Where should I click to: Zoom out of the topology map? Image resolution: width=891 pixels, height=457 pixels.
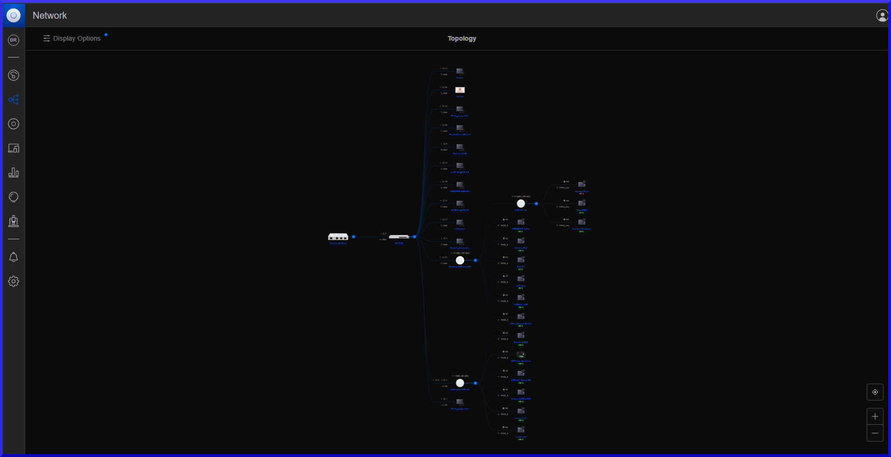(875, 433)
